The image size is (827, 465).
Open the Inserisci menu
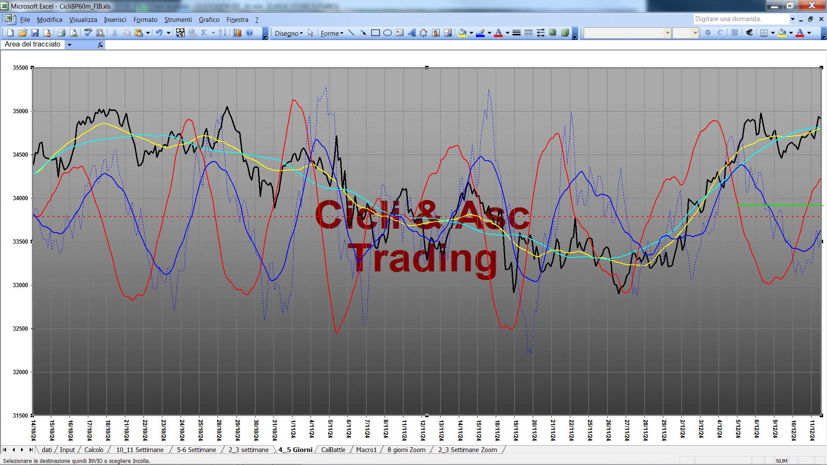point(115,20)
